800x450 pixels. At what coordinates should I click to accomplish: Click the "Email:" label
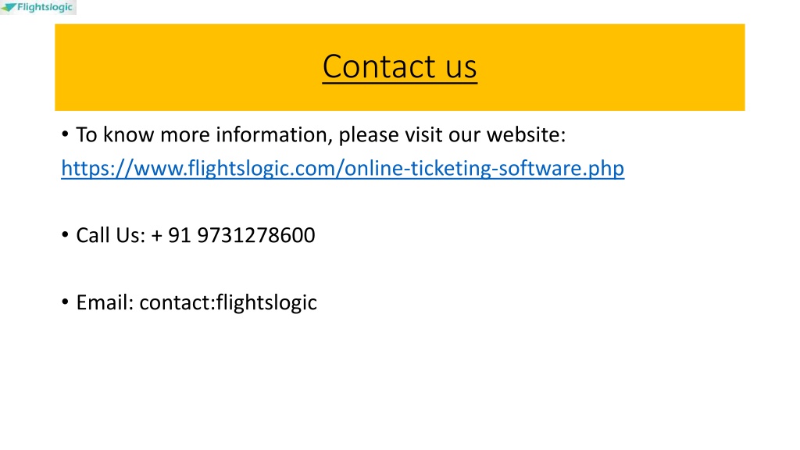pyautogui.click(x=105, y=302)
